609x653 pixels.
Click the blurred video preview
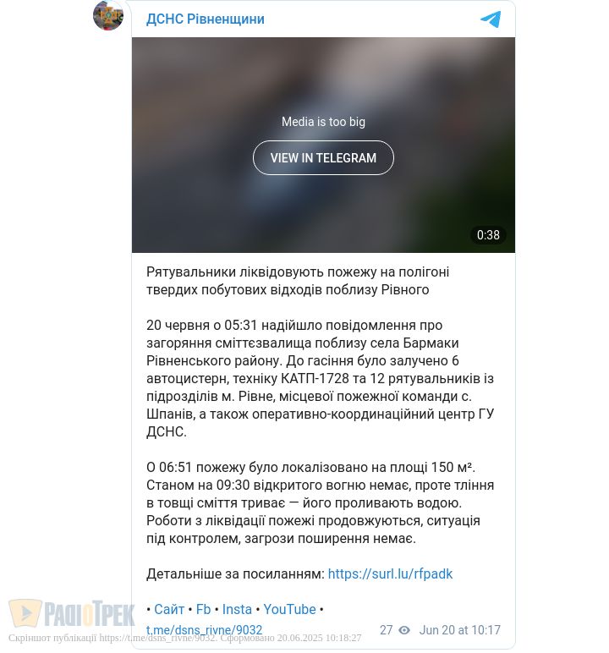[x=323, y=145]
